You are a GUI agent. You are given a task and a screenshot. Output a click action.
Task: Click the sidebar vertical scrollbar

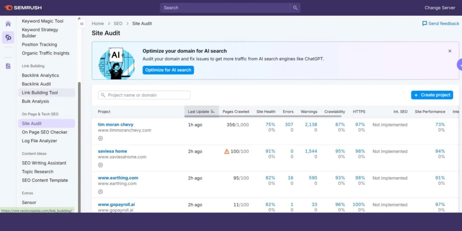tap(80, 144)
